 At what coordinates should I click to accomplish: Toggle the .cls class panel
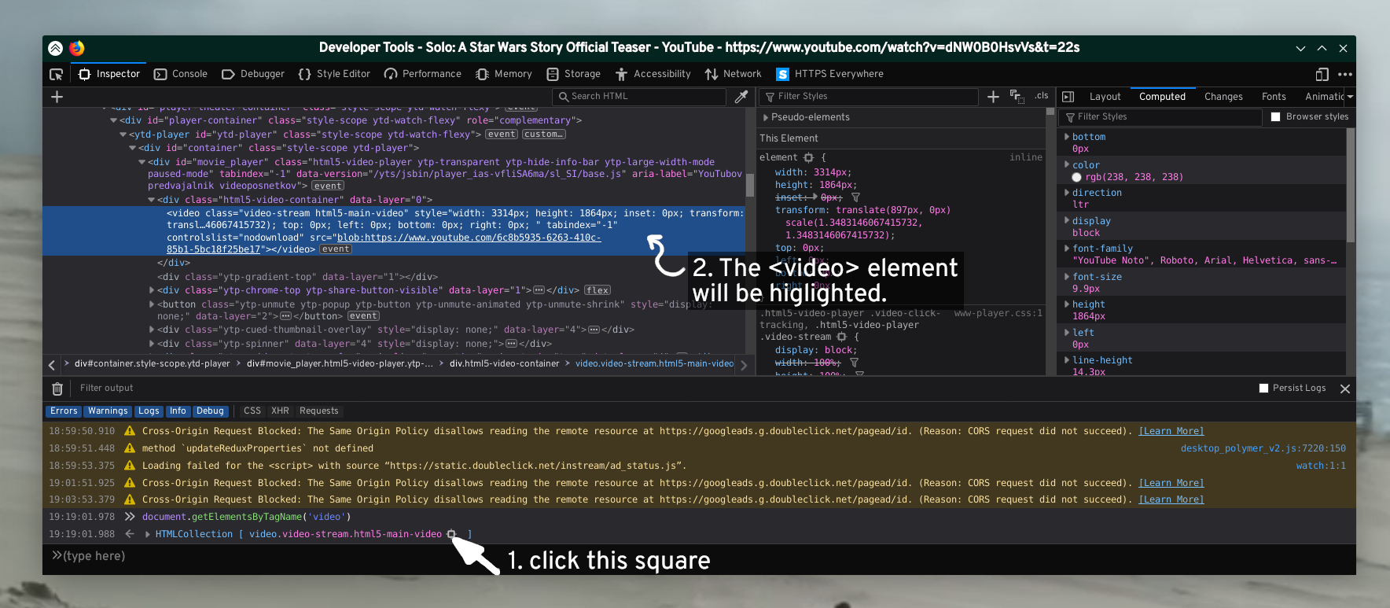[1041, 96]
